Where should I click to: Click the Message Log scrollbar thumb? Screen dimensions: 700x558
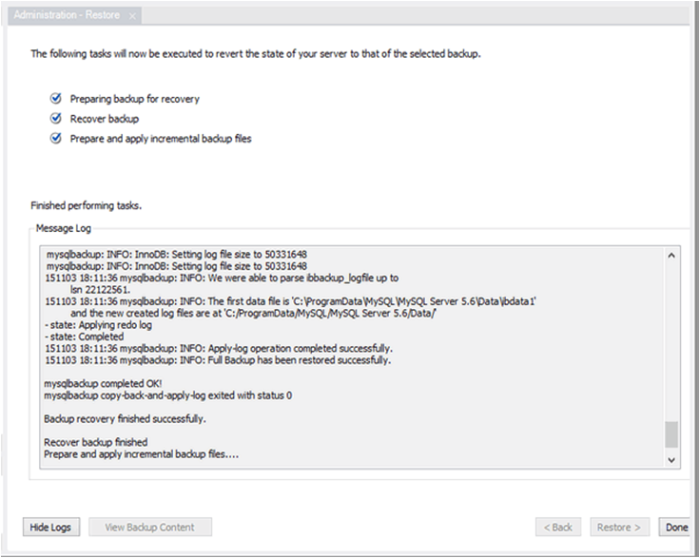(671, 434)
